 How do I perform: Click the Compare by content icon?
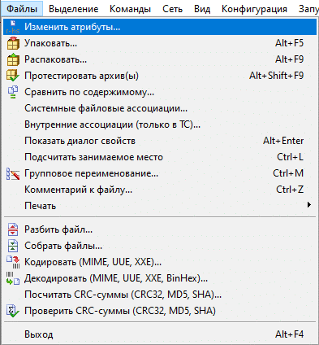point(13,92)
